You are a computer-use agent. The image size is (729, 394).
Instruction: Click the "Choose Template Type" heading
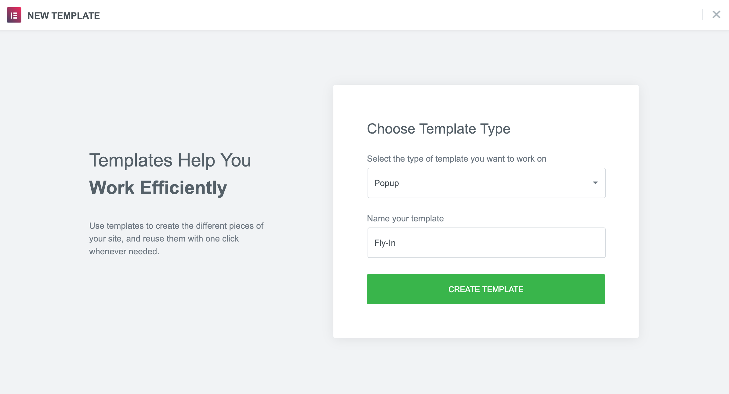[438, 129]
